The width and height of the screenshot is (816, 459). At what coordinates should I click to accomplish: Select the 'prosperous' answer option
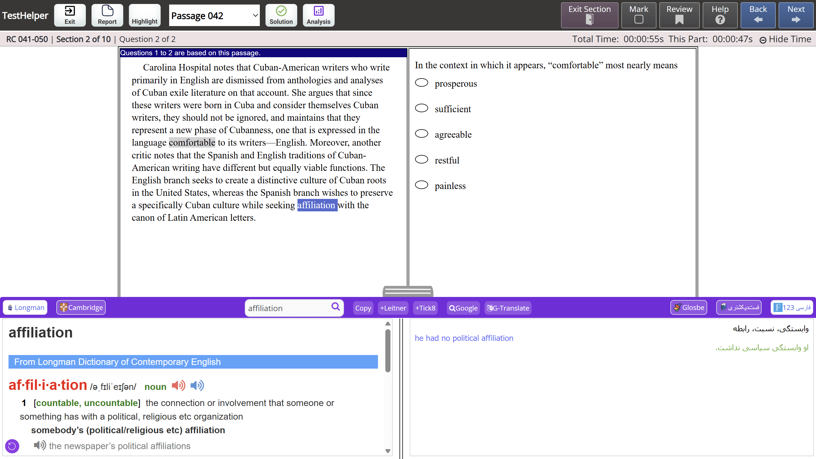[x=421, y=83]
